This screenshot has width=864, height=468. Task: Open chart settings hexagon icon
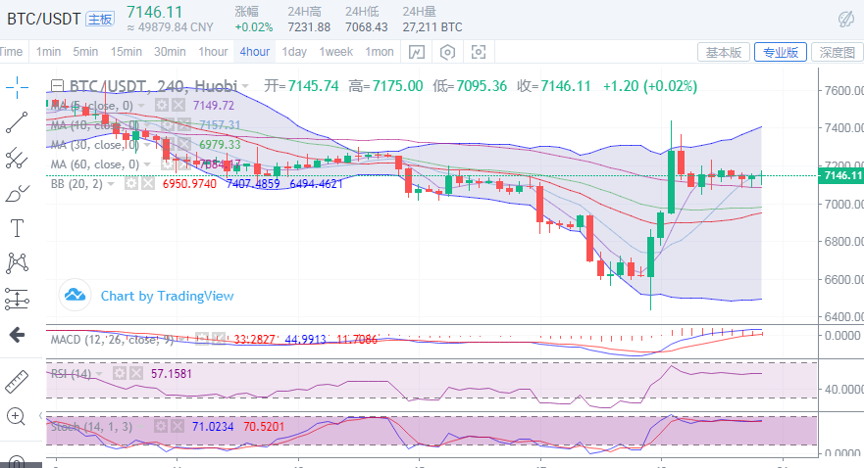[447, 52]
